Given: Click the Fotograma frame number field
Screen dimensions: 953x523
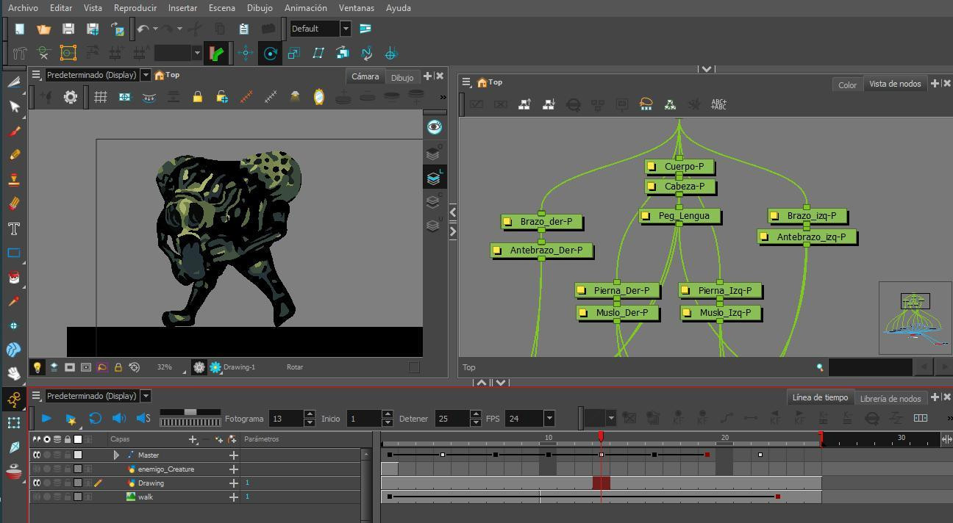Looking at the screenshot, I should point(287,418).
